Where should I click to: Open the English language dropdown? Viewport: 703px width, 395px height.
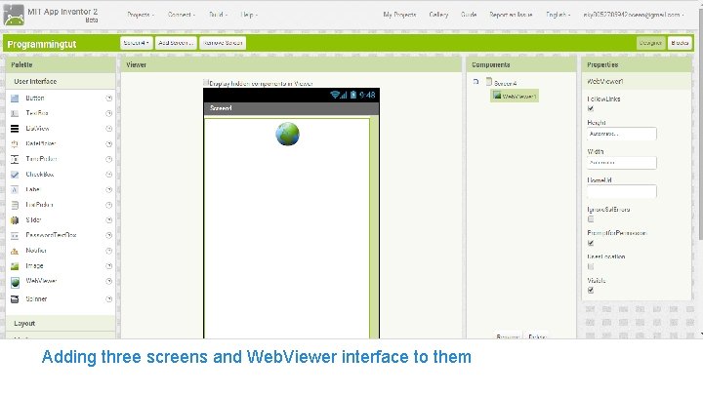[558, 15]
